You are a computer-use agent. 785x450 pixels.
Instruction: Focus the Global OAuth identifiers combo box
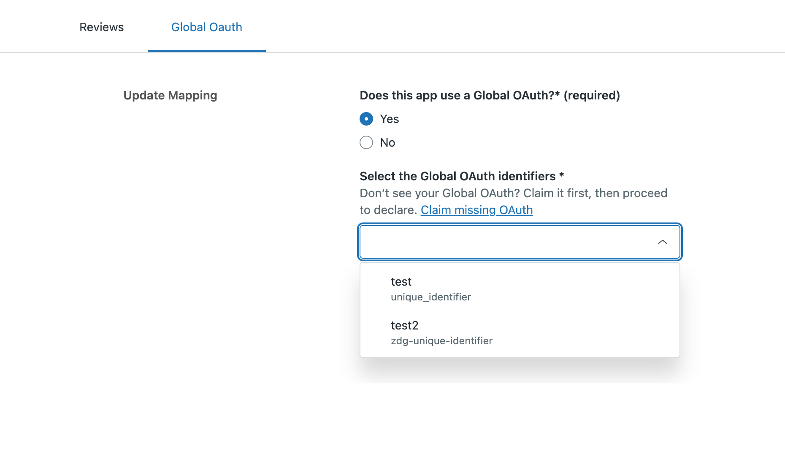pos(506,242)
